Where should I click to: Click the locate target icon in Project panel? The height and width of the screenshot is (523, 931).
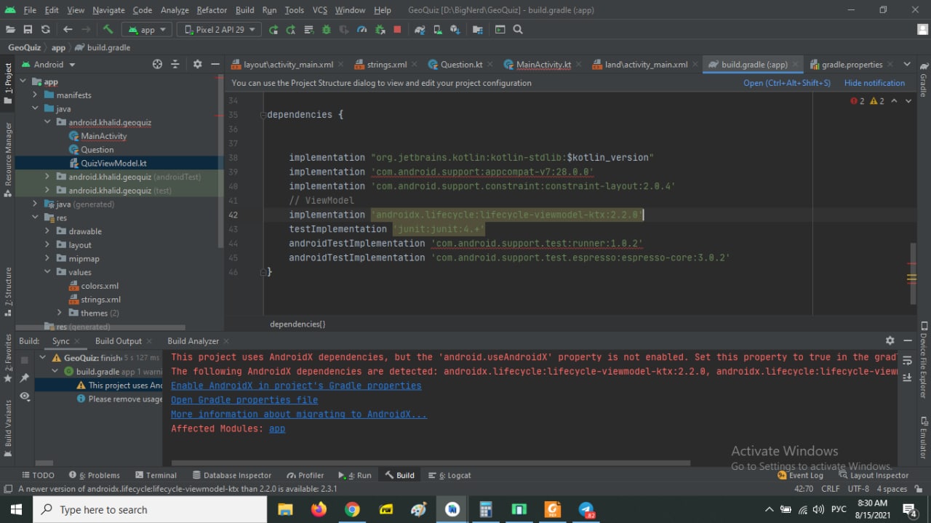pos(157,65)
